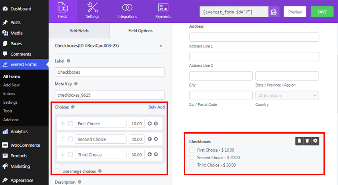Duplicate the Checkboxes field
Viewport: 338px width, 185px height.
(299, 141)
